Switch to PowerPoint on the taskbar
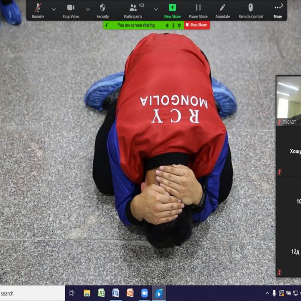The image size is (301, 301). (x=130, y=293)
